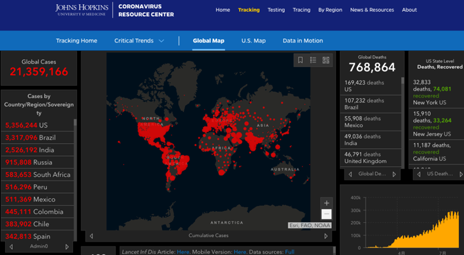Expand the Critical Trends dropdown
This screenshot has height=255, width=464.
[x=139, y=41]
